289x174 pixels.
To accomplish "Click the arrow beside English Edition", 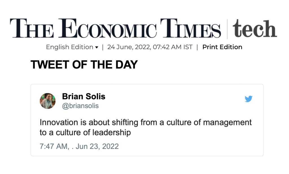I will point(97,47).
